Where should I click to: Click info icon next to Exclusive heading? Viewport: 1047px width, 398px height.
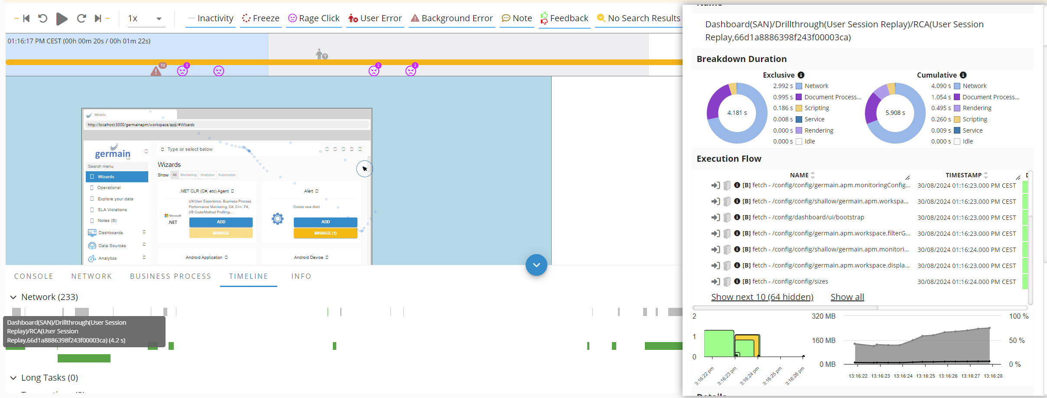pyautogui.click(x=801, y=75)
